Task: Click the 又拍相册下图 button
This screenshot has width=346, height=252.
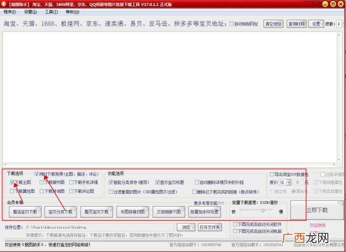Action: (x=169, y=212)
